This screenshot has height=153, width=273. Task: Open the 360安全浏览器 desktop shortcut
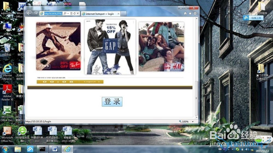click(x=22, y=134)
